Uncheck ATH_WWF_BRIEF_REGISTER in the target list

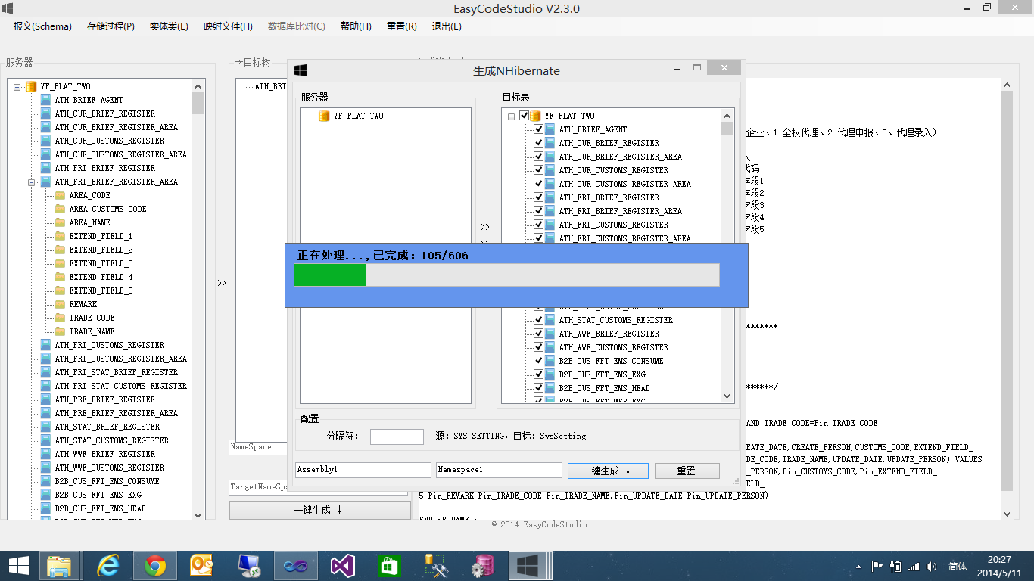coord(539,334)
